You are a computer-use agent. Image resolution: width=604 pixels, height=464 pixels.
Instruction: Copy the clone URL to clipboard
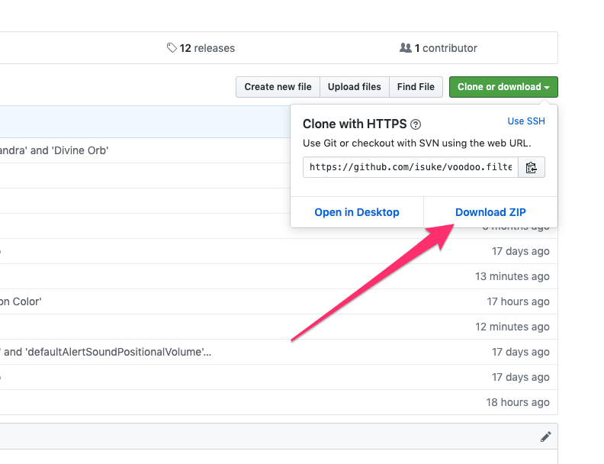click(532, 167)
